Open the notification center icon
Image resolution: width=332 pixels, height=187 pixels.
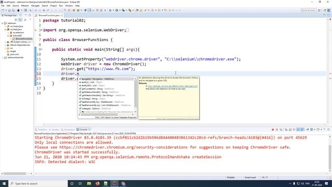coord(326,183)
